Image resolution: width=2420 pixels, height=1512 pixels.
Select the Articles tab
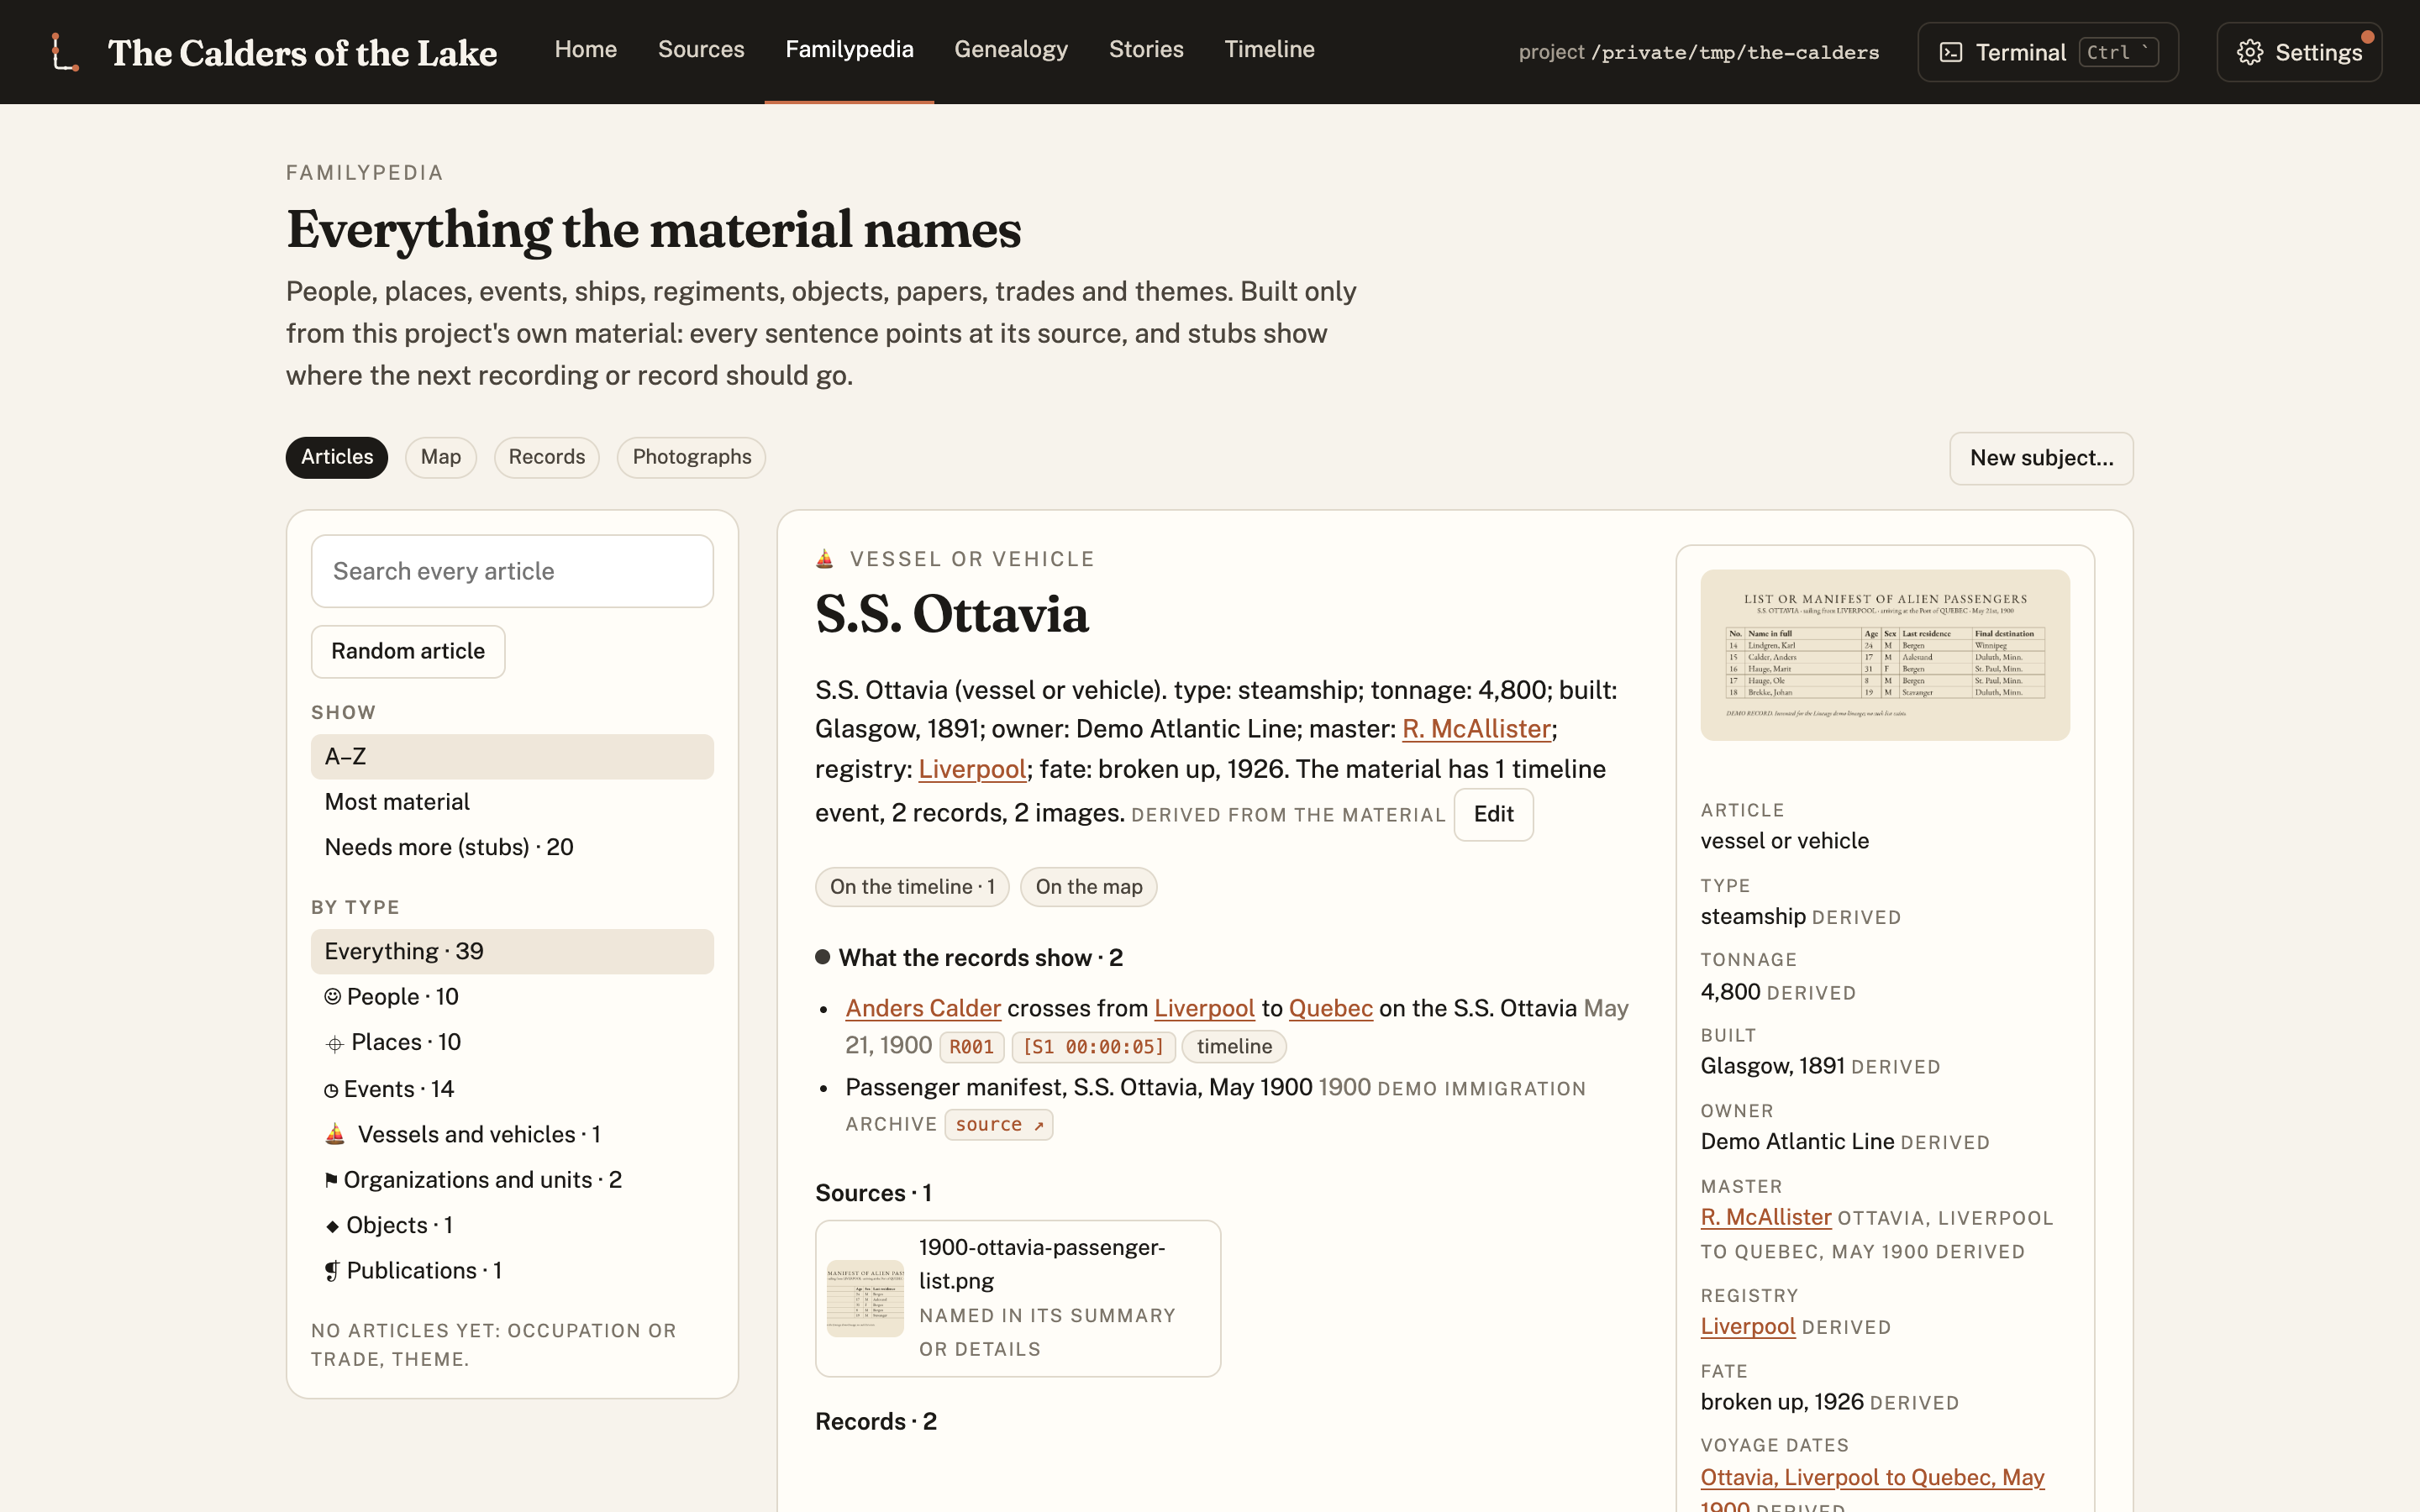337,457
